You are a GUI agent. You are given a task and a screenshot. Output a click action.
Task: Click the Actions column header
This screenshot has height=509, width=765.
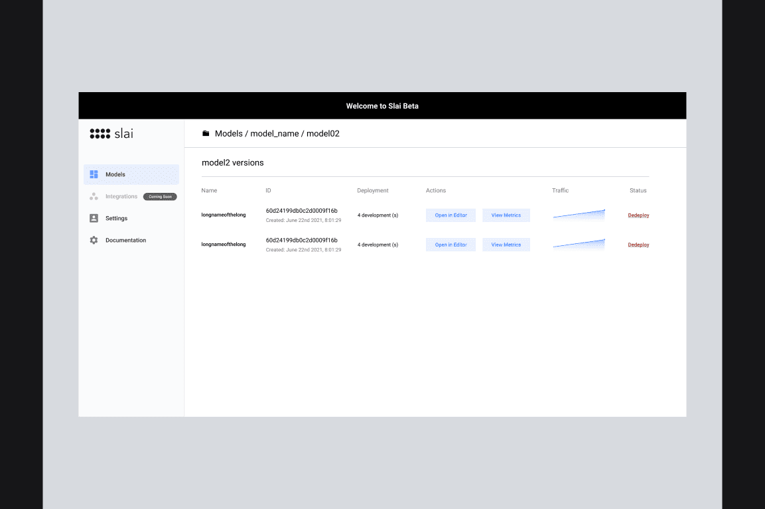click(436, 191)
